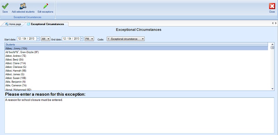Click the student list scrollbar thumb
The width and height of the screenshot is (278, 135).
(x=272, y=47)
